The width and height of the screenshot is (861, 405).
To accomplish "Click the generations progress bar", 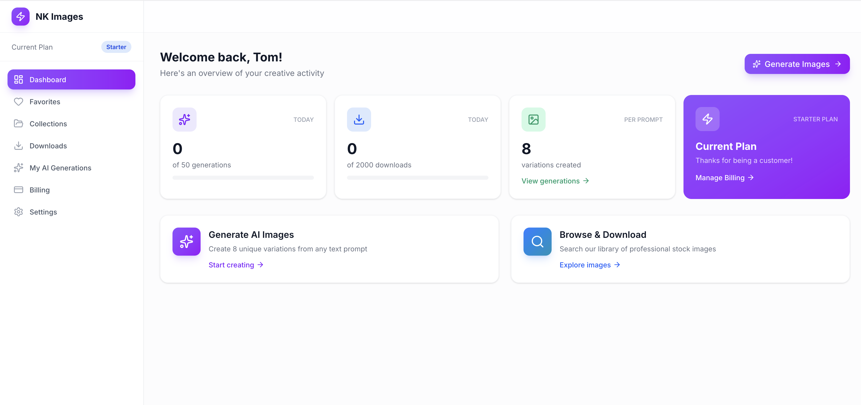I will (x=243, y=177).
